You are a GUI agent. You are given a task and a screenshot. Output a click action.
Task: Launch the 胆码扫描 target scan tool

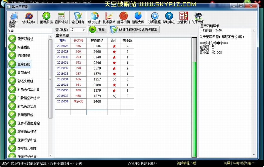pos(123,16)
